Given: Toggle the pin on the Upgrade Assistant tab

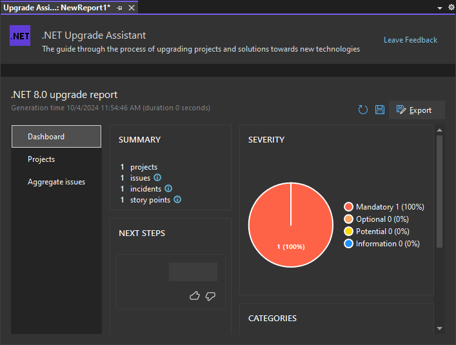Looking at the screenshot, I should coord(120,8).
